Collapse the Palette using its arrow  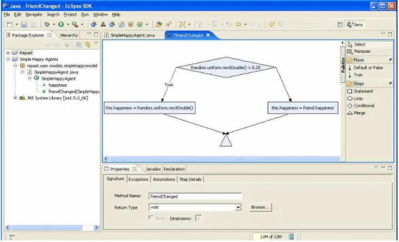[x=342, y=43]
